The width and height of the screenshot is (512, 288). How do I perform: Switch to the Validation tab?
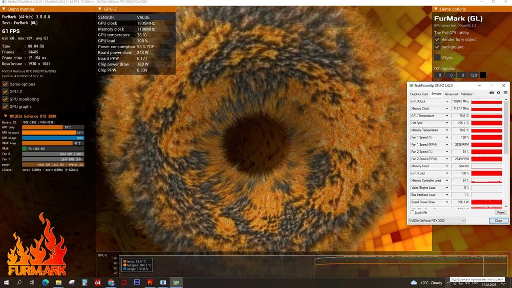click(x=467, y=94)
